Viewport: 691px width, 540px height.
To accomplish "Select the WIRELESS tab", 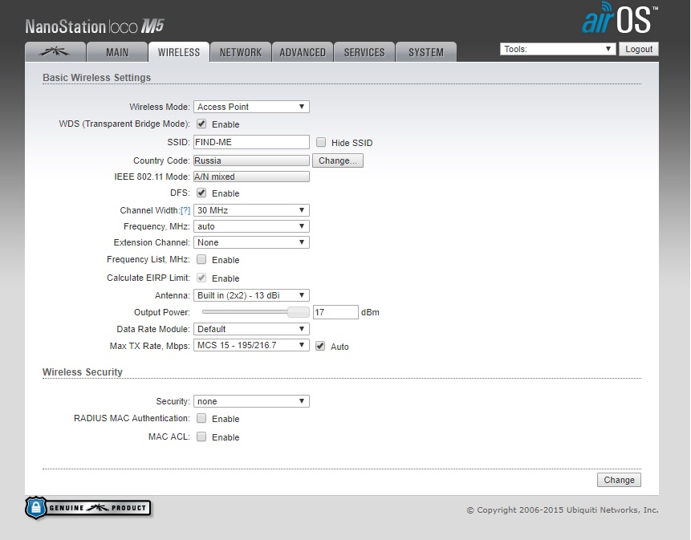I will (178, 52).
